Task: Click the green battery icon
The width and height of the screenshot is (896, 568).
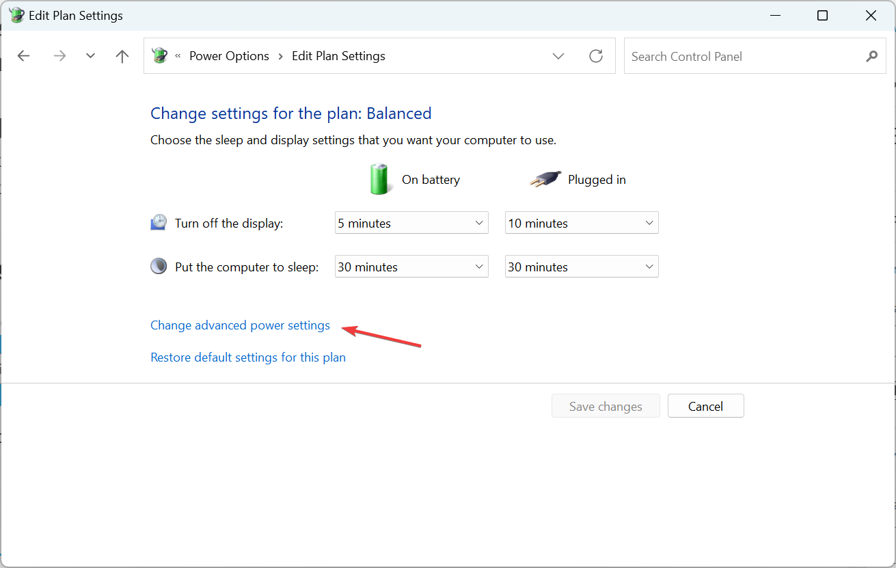Action: click(380, 179)
